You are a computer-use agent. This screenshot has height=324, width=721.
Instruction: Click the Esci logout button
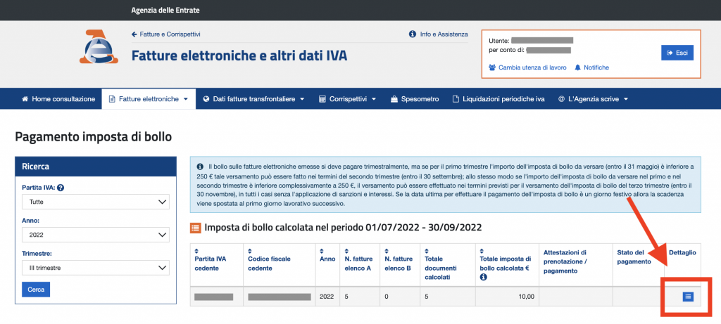pos(677,53)
